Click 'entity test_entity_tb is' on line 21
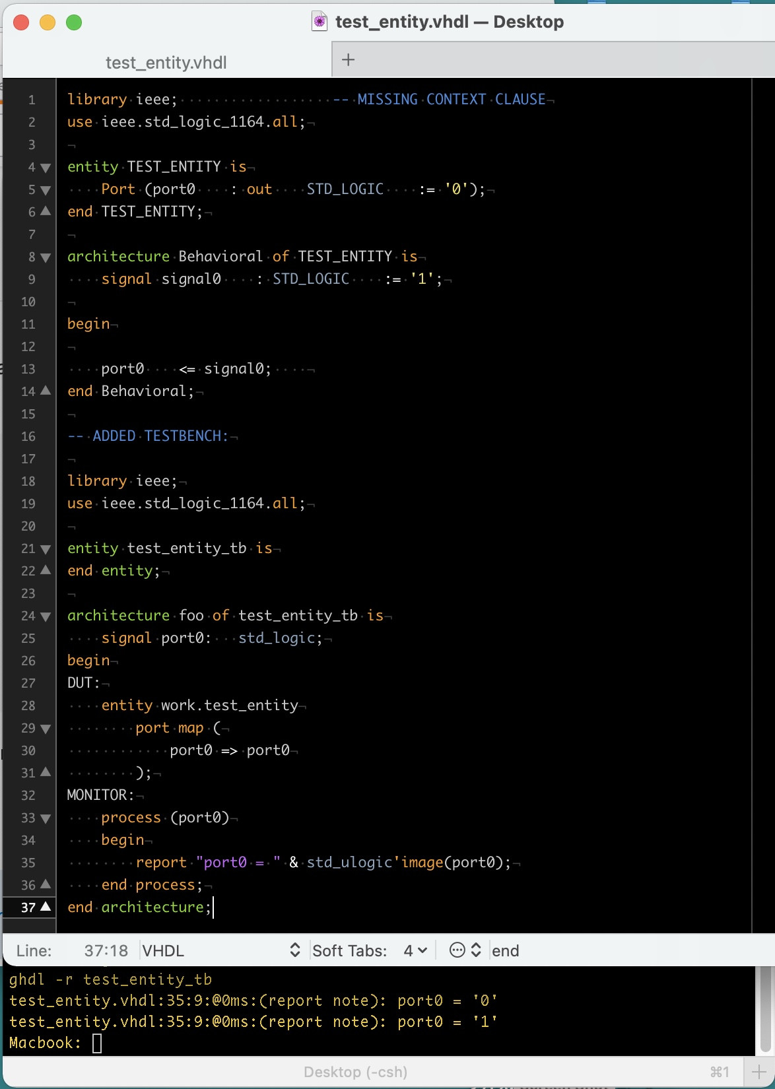775x1089 pixels. (170, 548)
